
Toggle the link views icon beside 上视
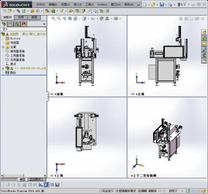52,175
